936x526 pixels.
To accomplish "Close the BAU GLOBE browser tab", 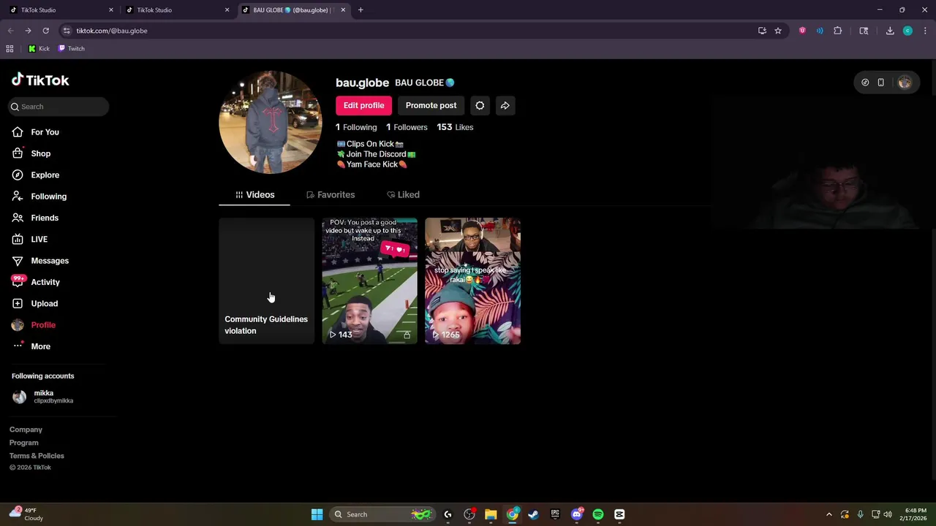I will pos(343,10).
